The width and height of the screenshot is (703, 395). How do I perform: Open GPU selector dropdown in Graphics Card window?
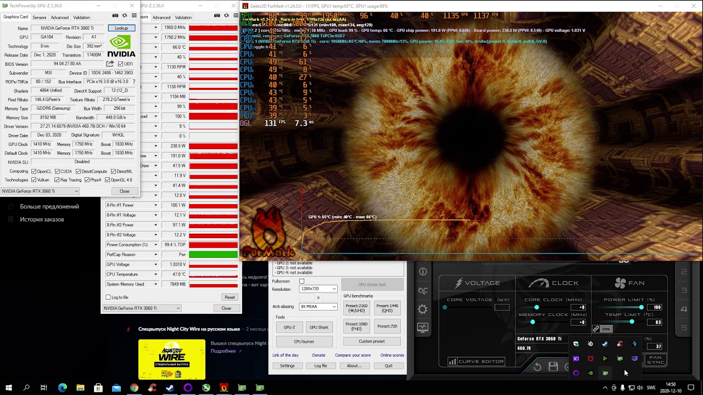point(40,191)
